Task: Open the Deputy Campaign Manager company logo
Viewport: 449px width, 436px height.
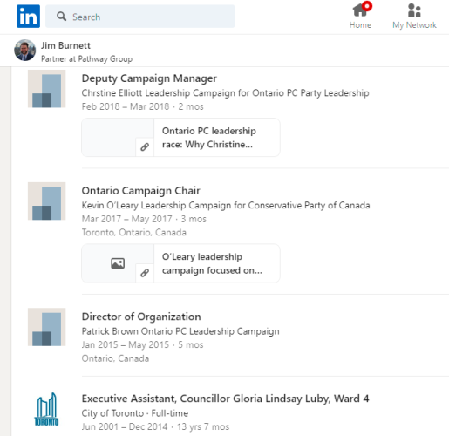Action: click(x=47, y=89)
